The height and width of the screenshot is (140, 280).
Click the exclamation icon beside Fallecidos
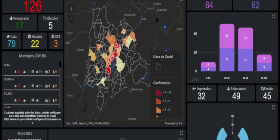point(44,18)
